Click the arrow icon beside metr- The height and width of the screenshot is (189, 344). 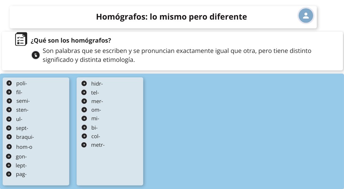[x=84, y=145]
